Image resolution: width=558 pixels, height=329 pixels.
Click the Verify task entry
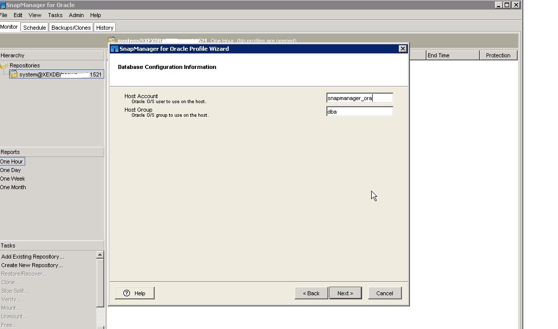(11, 299)
